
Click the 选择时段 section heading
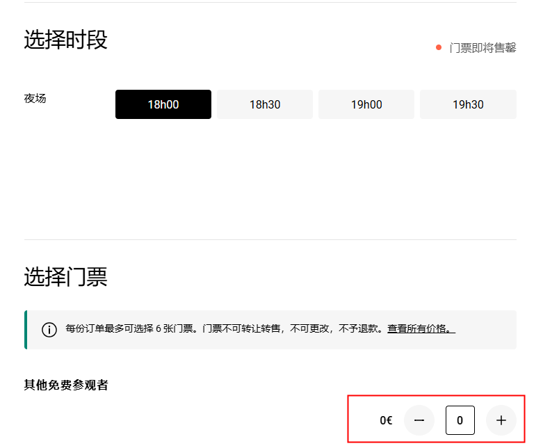click(66, 40)
